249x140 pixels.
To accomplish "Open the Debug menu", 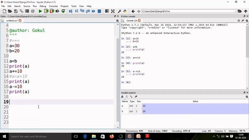I will 43,6.
